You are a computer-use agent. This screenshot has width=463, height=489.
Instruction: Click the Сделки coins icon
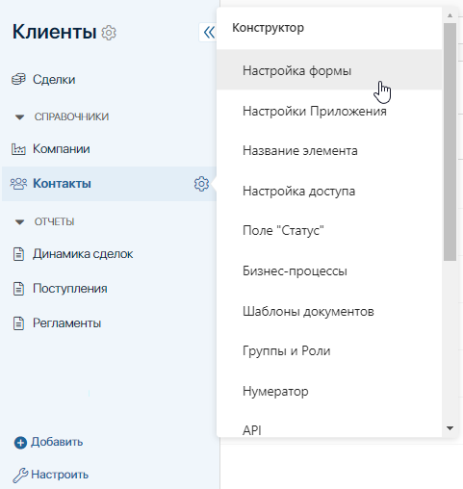[18, 79]
